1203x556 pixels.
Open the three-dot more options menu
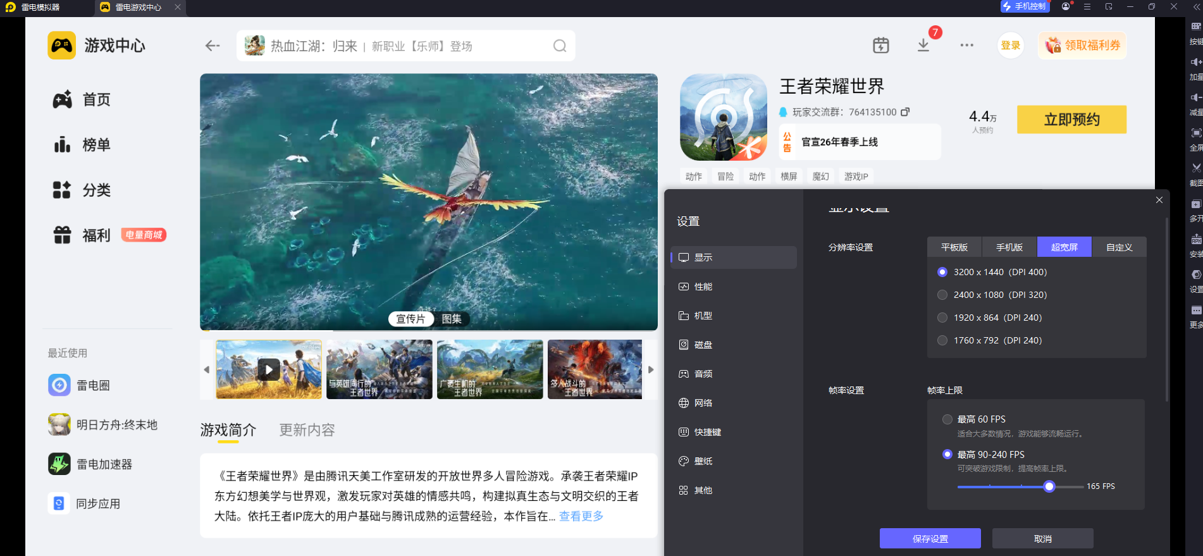tap(966, 46)
